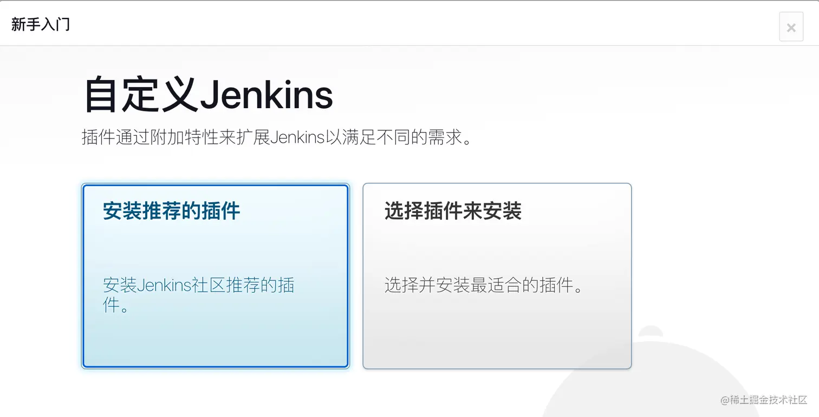This screenshot has height=417, width=819.
Task: Choose the 安装推荐的插件 option card
Action: [x=216, y=276]
